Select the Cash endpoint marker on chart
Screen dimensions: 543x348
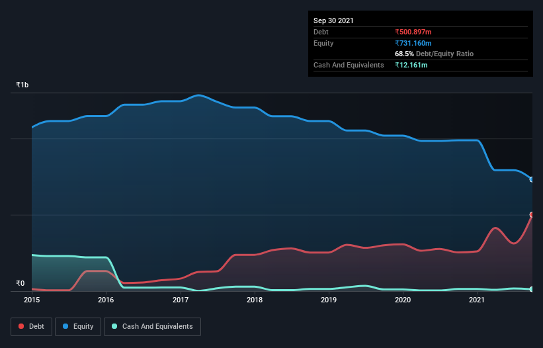[x=531, y=289]
